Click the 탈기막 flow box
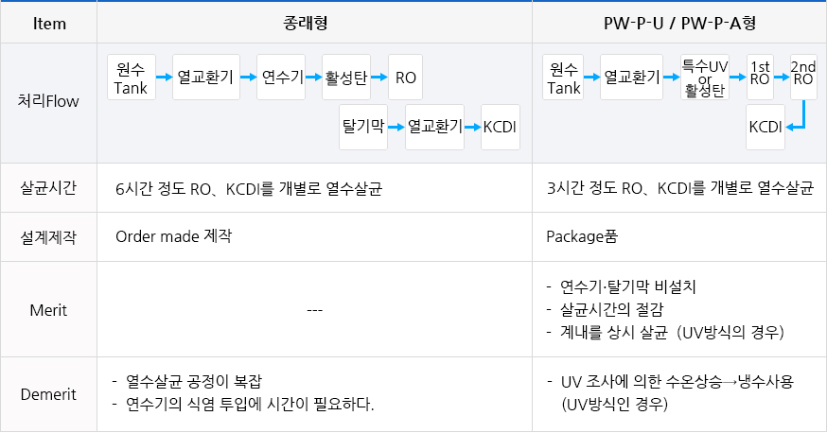This screenshot has width=827, height=433. (363, 127)
